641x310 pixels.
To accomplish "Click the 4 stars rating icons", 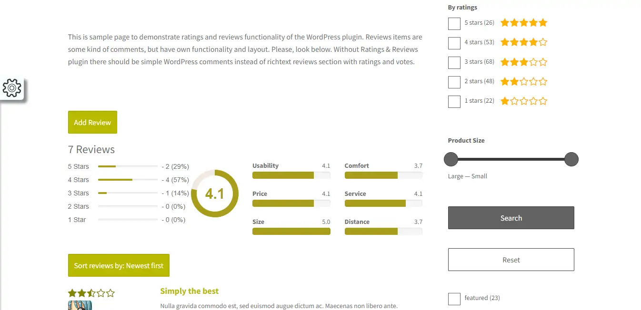I will coord(523,42).
